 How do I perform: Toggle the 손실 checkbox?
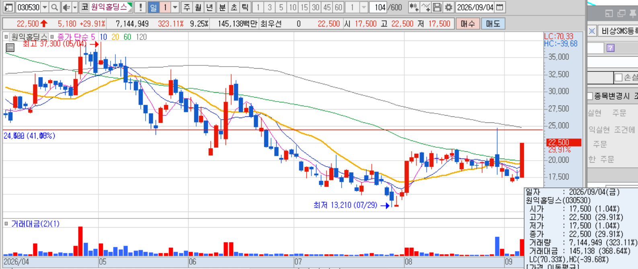pos(618,77)
